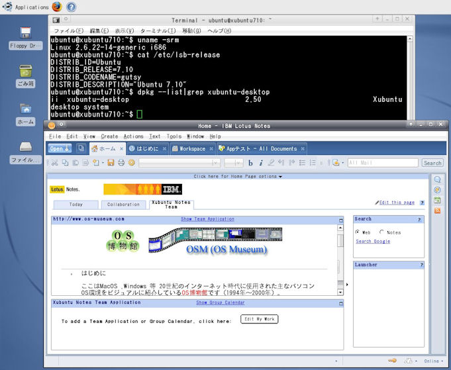This screenshot has width=451, height=370.
Task: Click the orange Stop icon in Notes toolbar
Action: coord(131,163)
